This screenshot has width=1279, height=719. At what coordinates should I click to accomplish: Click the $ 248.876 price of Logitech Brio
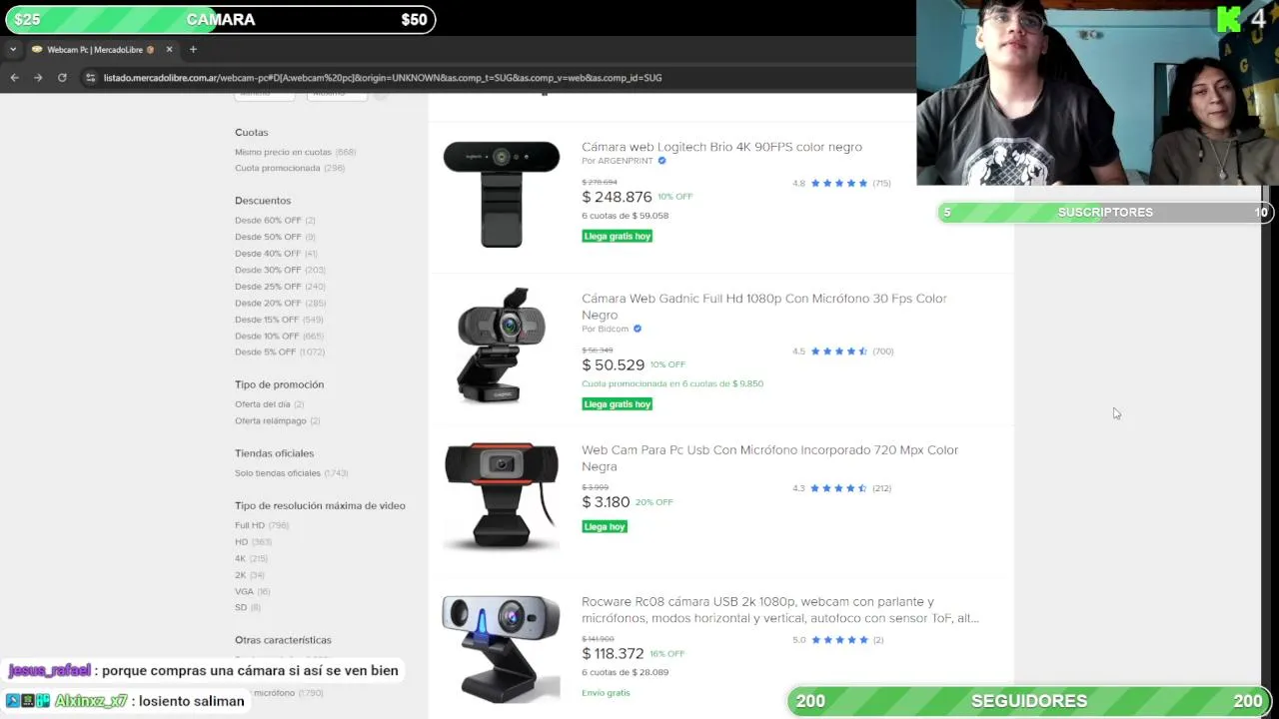click(617, 198)
